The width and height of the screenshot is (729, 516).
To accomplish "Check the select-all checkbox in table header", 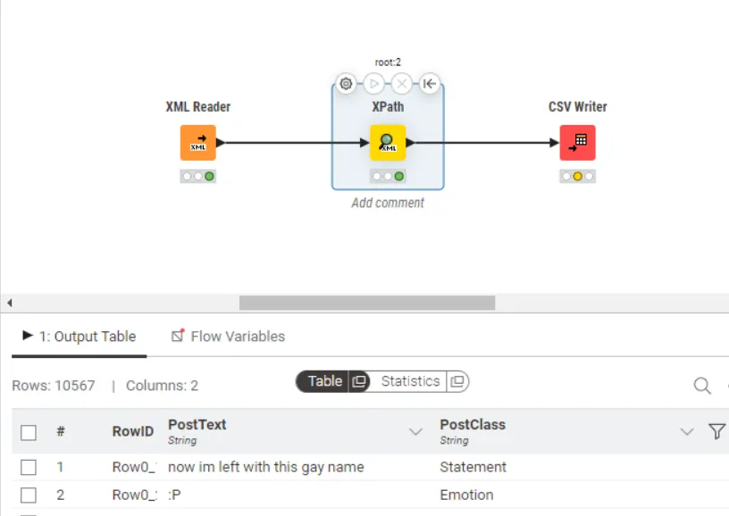I will coord(28,431).
